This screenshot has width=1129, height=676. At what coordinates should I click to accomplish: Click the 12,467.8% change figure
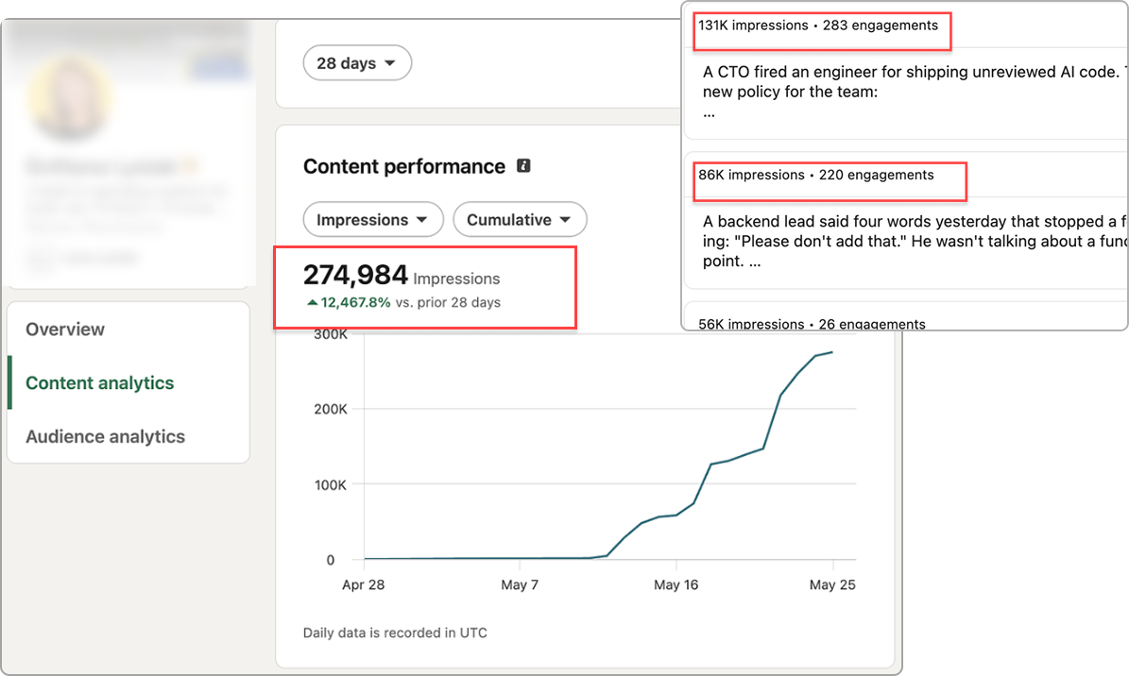tap(355, 302)
